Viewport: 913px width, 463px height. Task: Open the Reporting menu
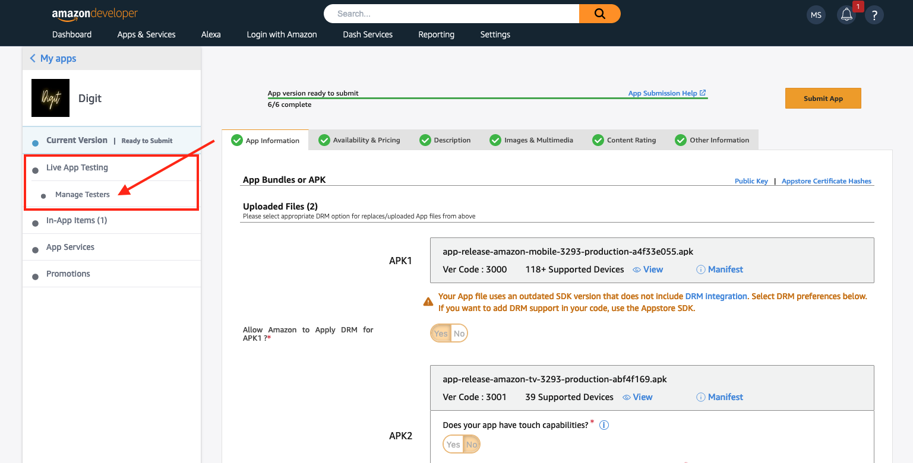[x=436, y=34]
